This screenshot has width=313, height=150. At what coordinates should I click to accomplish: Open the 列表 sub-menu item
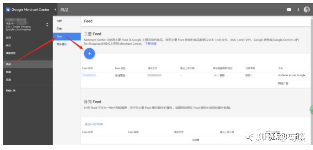tap(59, 29)
